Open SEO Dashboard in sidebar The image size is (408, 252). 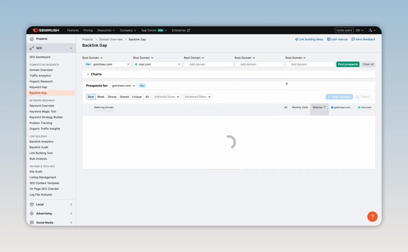(x=40, y=57)
